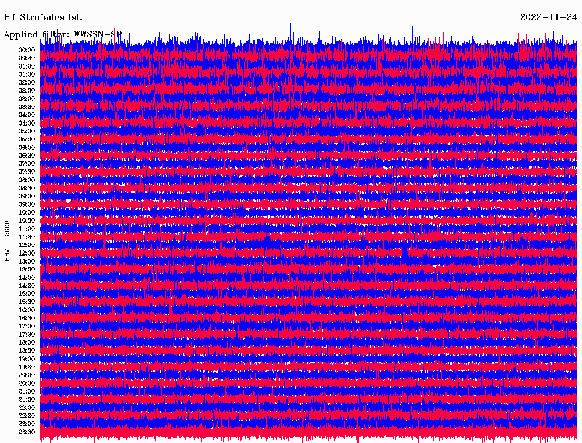Select the 14:30 time label

point(27,286)
